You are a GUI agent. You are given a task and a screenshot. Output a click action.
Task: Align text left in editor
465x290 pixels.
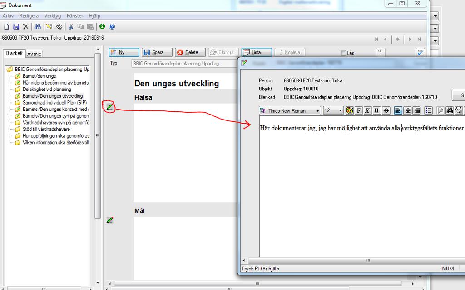[398, 111]
